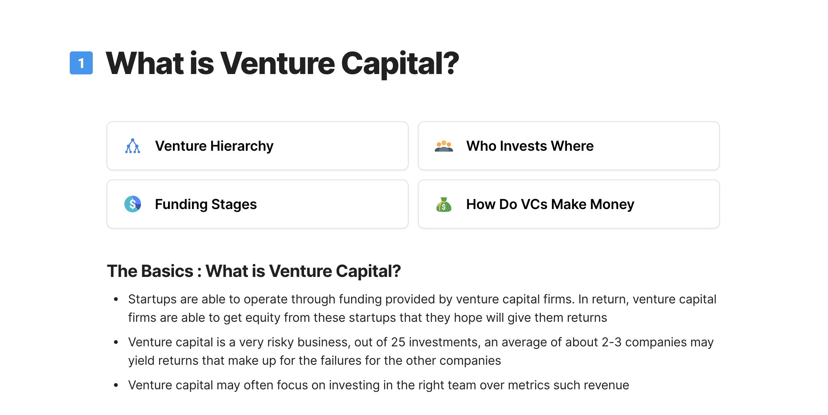Click the bullet about investing in the right team
This screenshot has height=415, width=828.
pyautogui.click(x=379, y=385)
